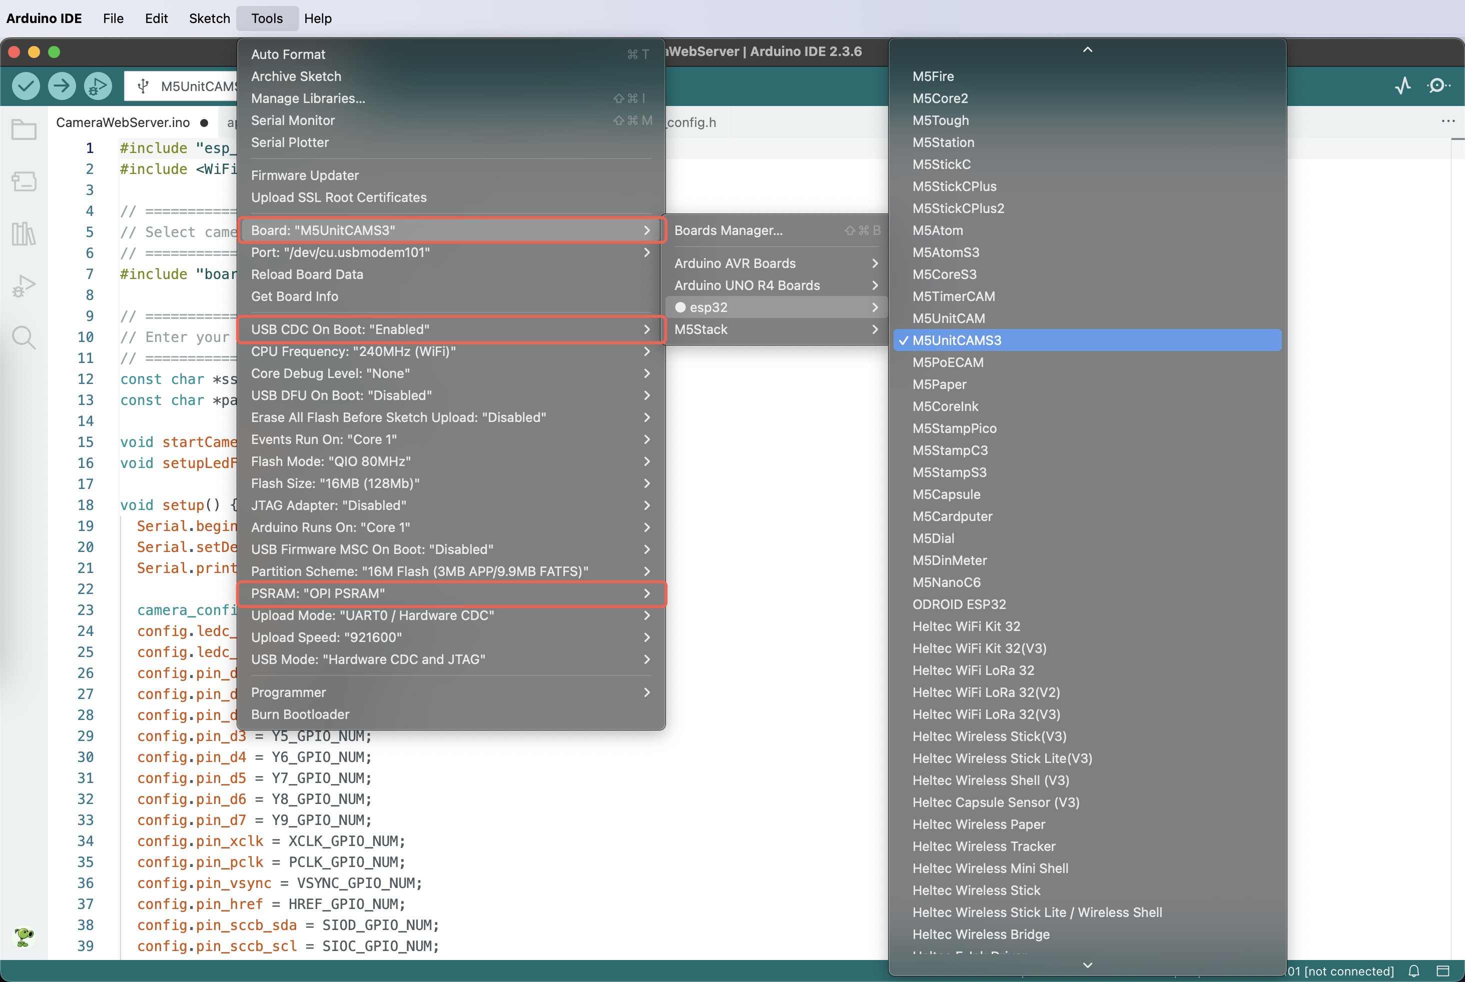This screenshot has width=1465, height=982.
Task: Select the M5CoreS3 board
Action: click(1087, 274)
